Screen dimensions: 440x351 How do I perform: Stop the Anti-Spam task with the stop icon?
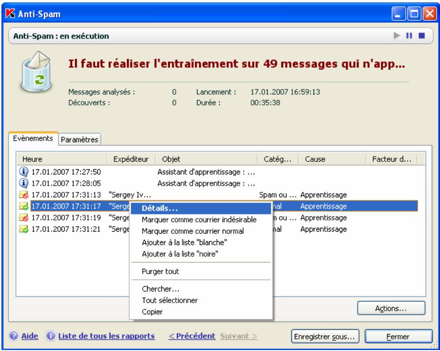(422, 34)
